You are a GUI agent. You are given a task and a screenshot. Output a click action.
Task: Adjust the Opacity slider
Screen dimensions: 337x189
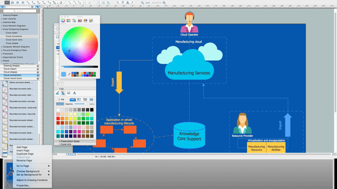[x=80, y=104]
